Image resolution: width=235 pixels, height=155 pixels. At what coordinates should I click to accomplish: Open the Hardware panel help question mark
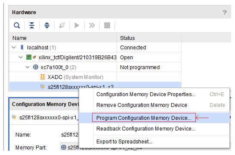click(x=225, y=12)
